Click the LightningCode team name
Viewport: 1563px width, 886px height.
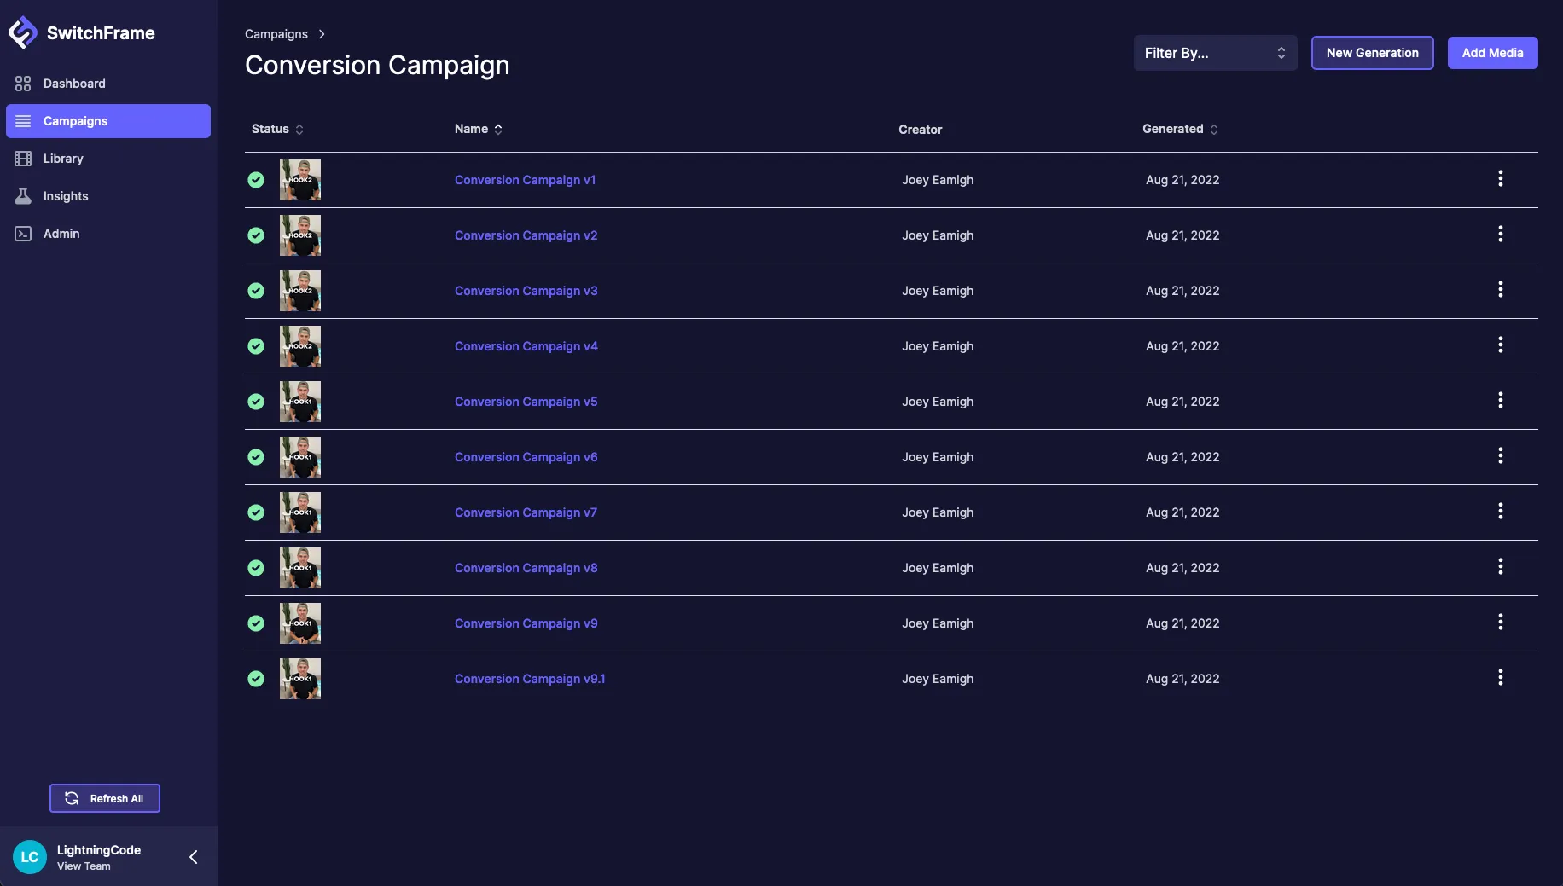[x=99, y=850]
